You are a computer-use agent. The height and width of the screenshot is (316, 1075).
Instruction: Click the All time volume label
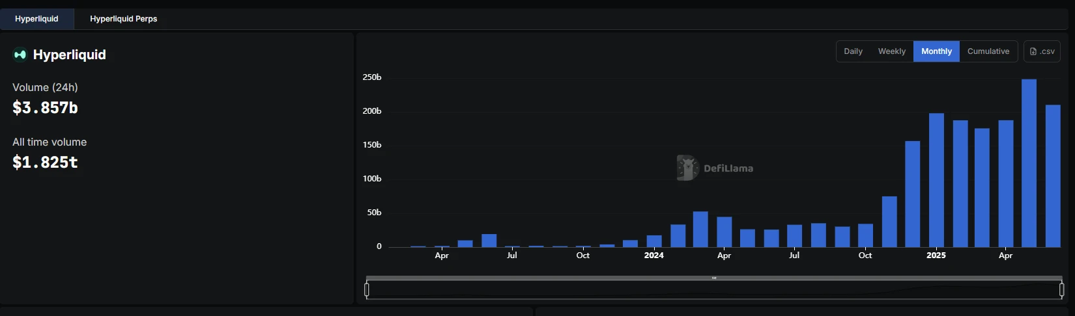tap(50, 142)
